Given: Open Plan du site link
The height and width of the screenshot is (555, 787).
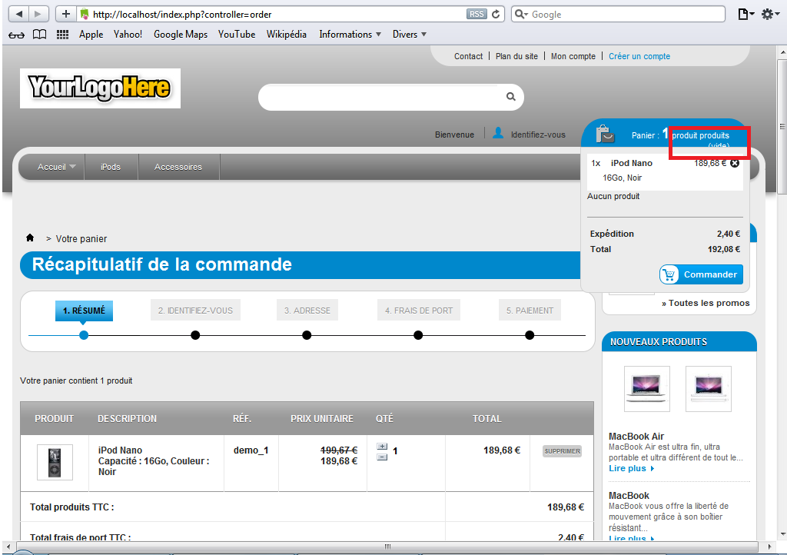Looking at the screenshot, I should (x=516, y=56).
